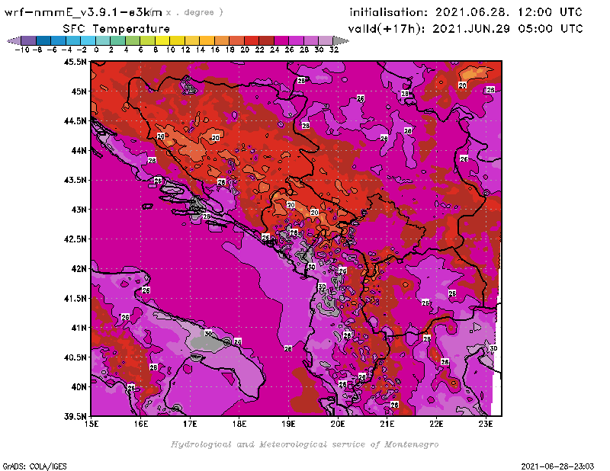Click the 45.5N latitude label
The width and height of the screenshot is (610, 471).
click(x=75, y=62)
